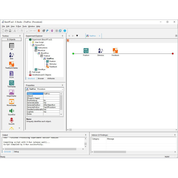Select the Slide object in Toolbox
Image resolution: width=178 pixels, height=178 pixels.
click(12, 56)
